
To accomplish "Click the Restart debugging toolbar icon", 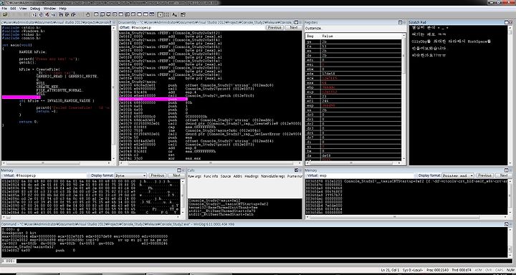I will point(40,14).
